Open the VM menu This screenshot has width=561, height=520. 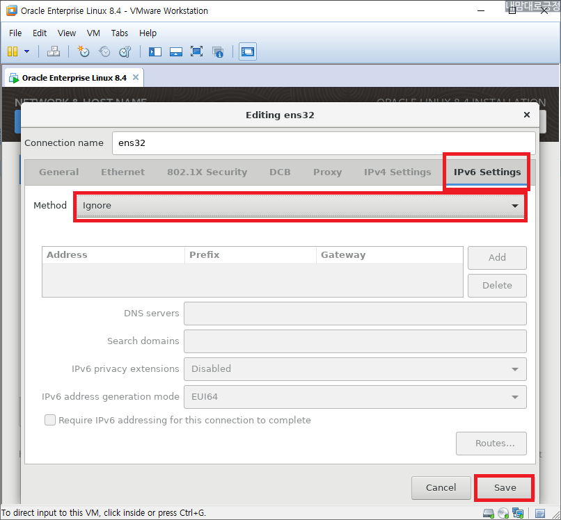[93, 33]
